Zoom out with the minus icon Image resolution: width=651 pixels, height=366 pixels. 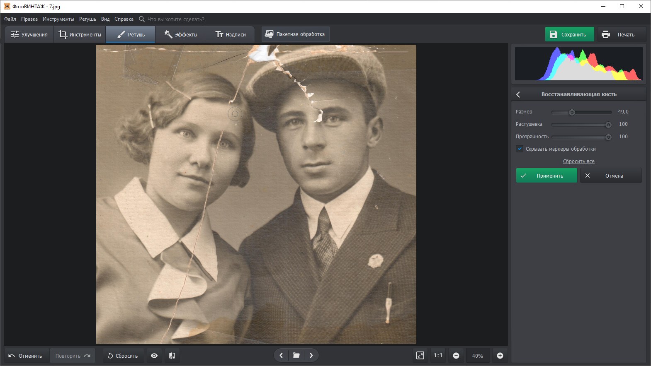click(456, 356)
